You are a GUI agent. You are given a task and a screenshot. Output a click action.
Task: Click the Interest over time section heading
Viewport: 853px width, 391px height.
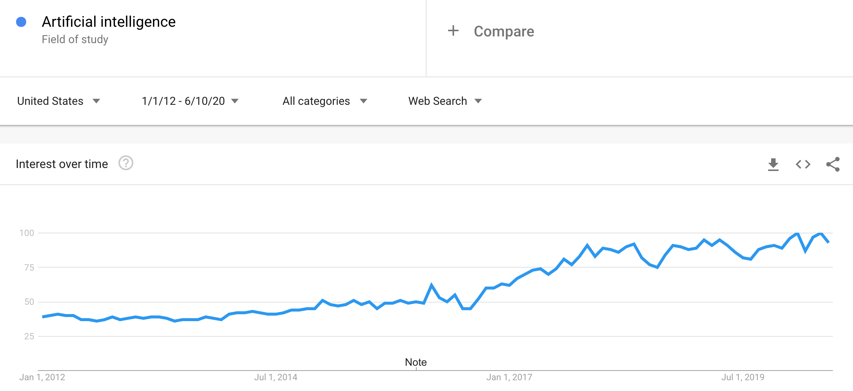(x=62, y=164)
